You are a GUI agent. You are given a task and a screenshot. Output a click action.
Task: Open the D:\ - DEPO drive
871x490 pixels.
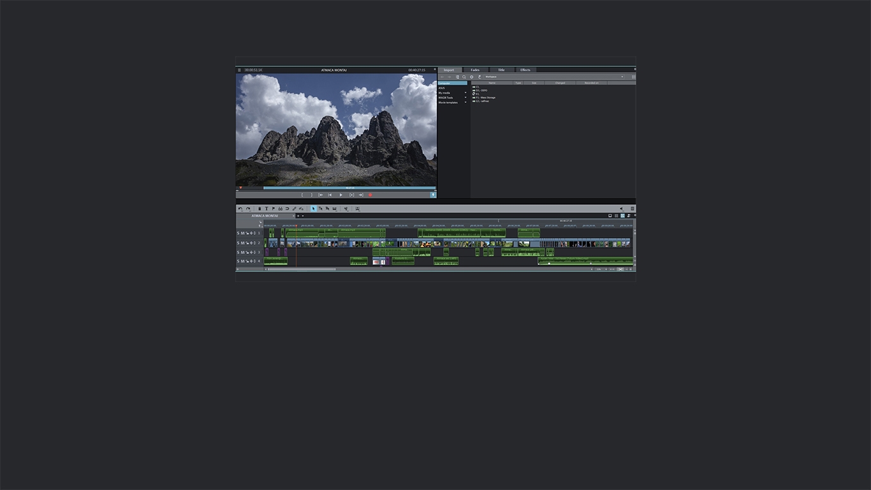tap(481, 91)
